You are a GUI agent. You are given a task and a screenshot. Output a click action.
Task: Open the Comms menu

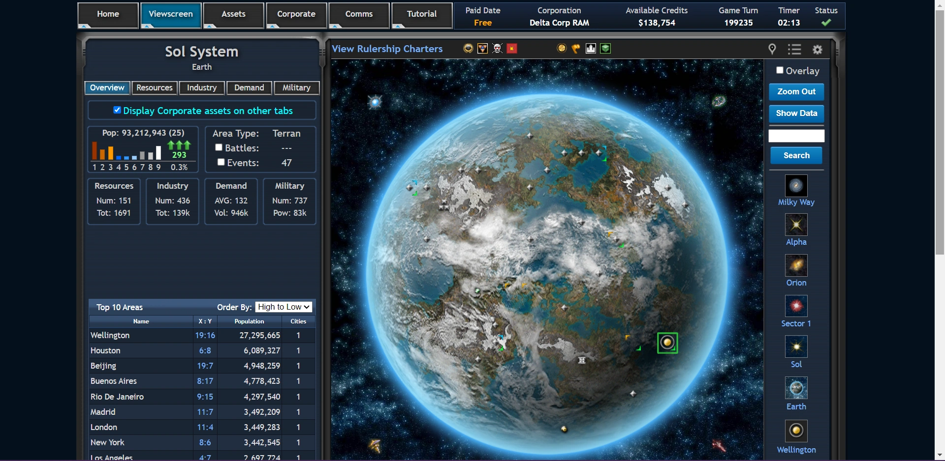[359, 15]
